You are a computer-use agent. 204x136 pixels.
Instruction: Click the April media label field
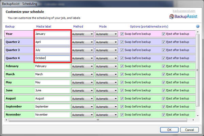pos(52,42)
